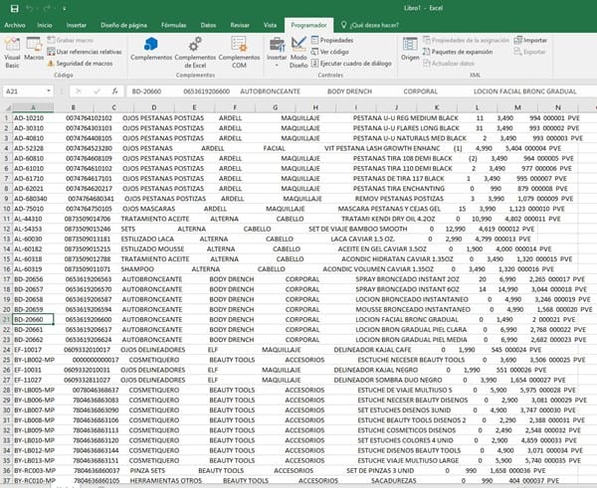The height and width of the screenshot is (488, 597).
Task: Click cell BY-RC003-MP
Action: pyautogui.click(x=33, y=470)
